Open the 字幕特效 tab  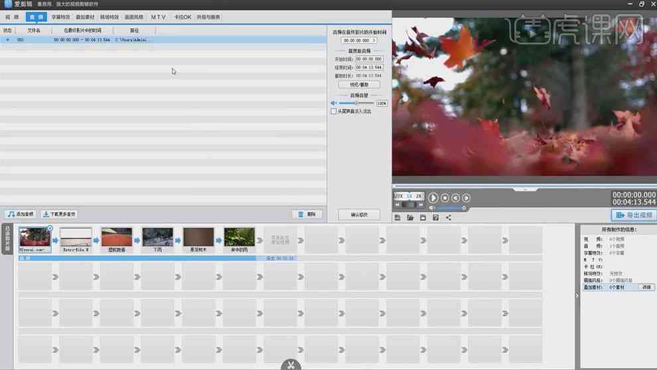coord(60,17)
